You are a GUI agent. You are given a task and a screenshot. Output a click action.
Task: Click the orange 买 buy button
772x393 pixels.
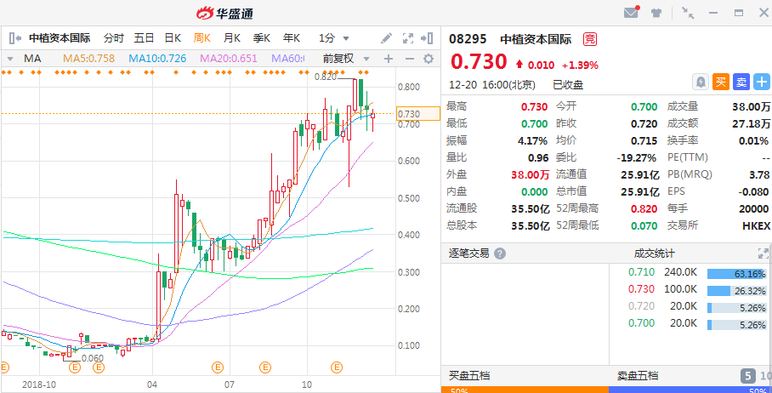tap(720, 82)
